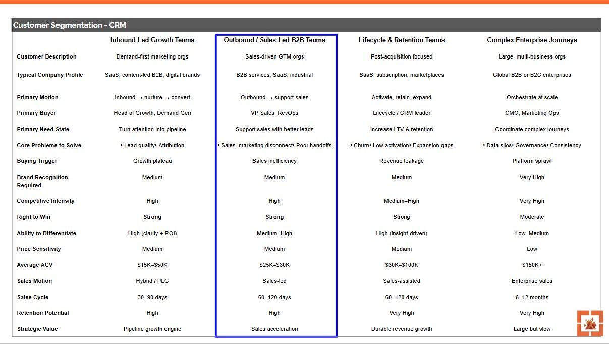This screenshot has height=344, width=609.
Task: Select the Complex Enterprise Journeys column header
Action: tap(532, 40)
